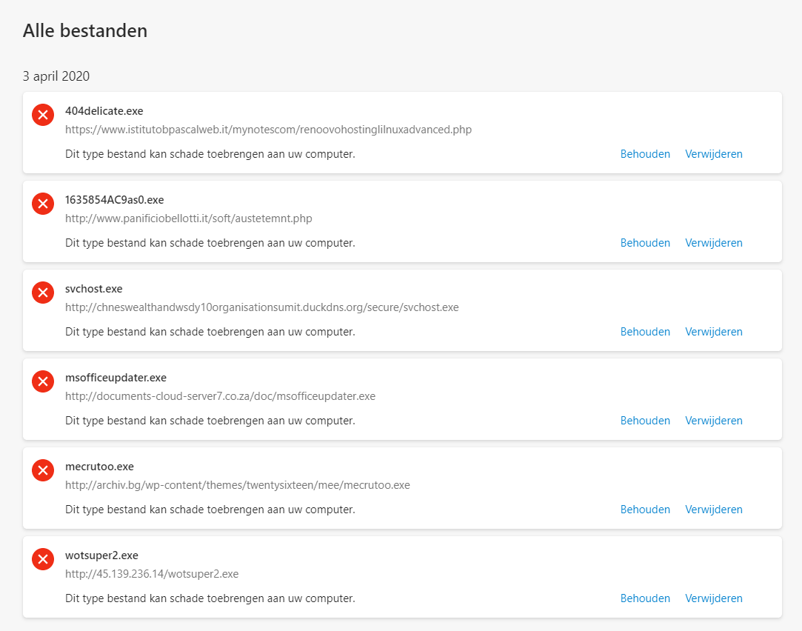Click the msofficeupdater.exe file name

click(x=116, y=378)
